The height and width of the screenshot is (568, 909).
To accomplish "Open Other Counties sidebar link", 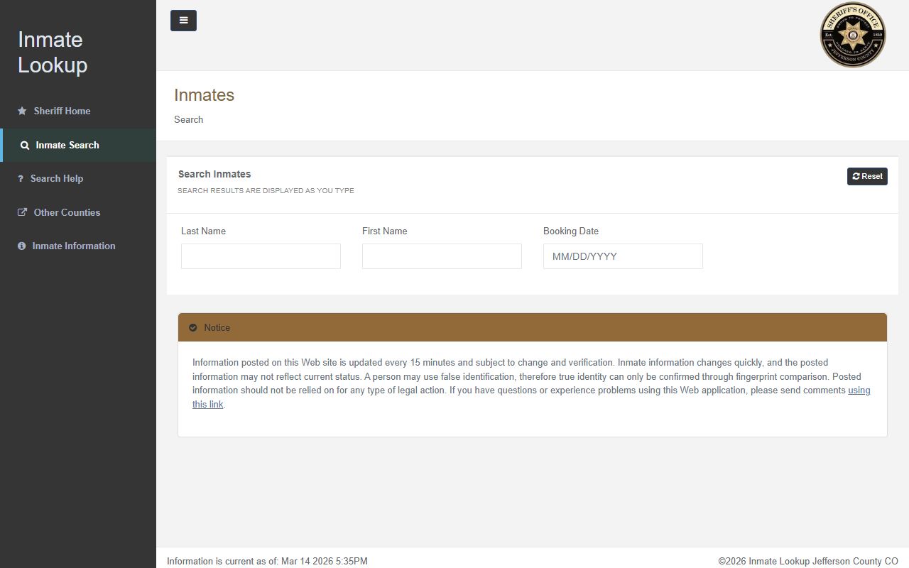I will click(x=78, y=212).
